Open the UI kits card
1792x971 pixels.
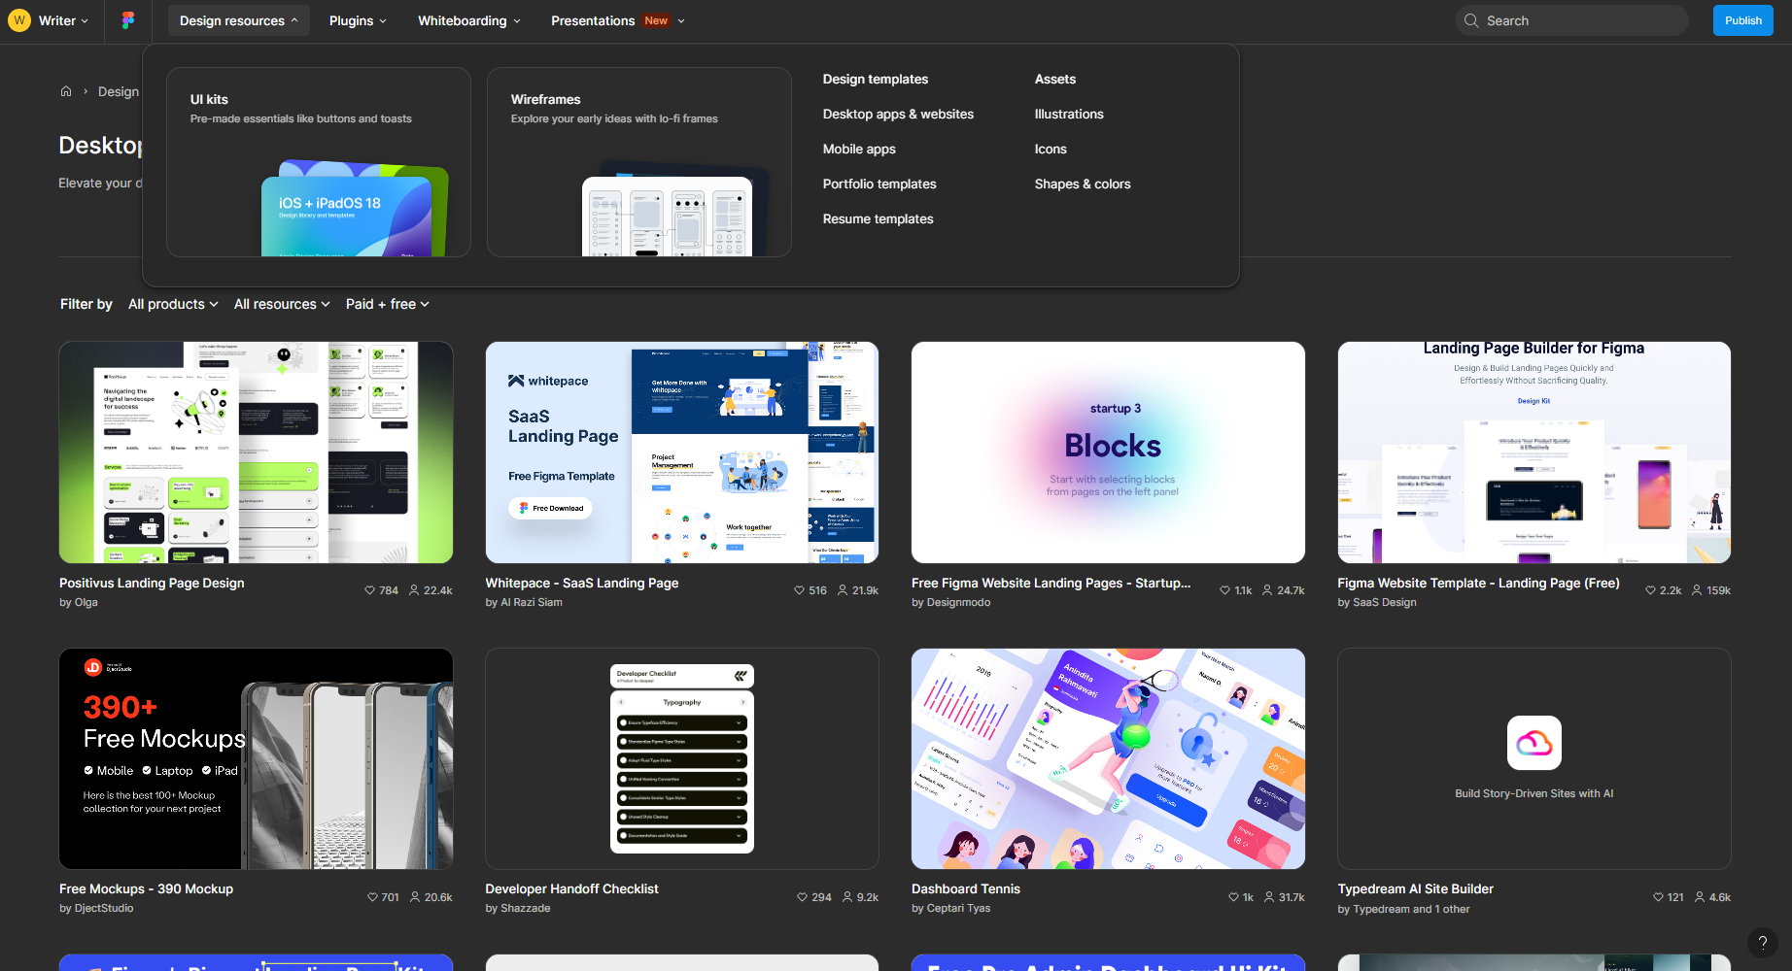coord(319,162)
